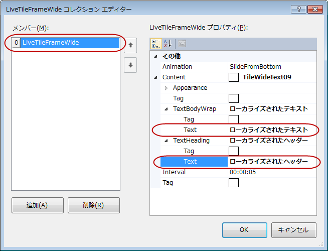
Task: Select LiveTileFrameWide member in list
Action: 70,43
